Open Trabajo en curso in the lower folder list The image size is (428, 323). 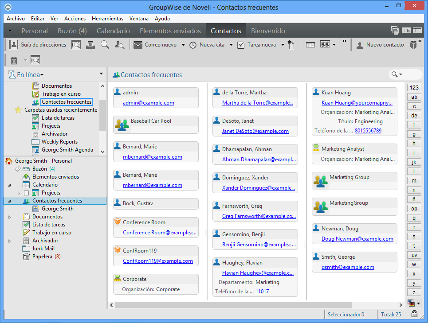point(52,233)
